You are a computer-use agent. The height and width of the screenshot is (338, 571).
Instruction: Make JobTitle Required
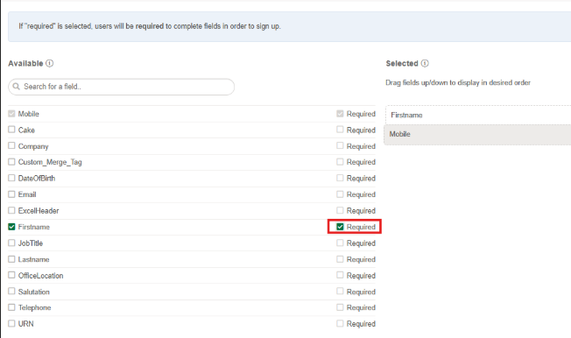[x=340, y=243]
